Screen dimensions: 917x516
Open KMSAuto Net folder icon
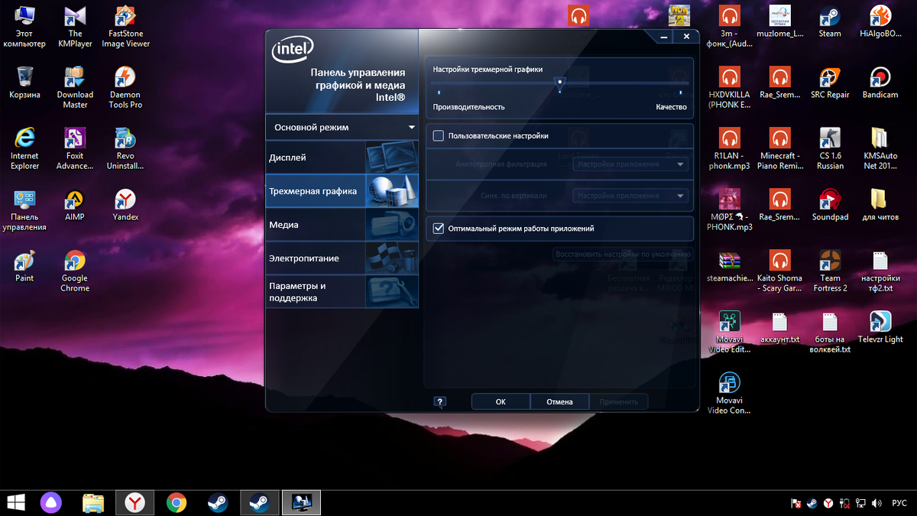[880, 148]
